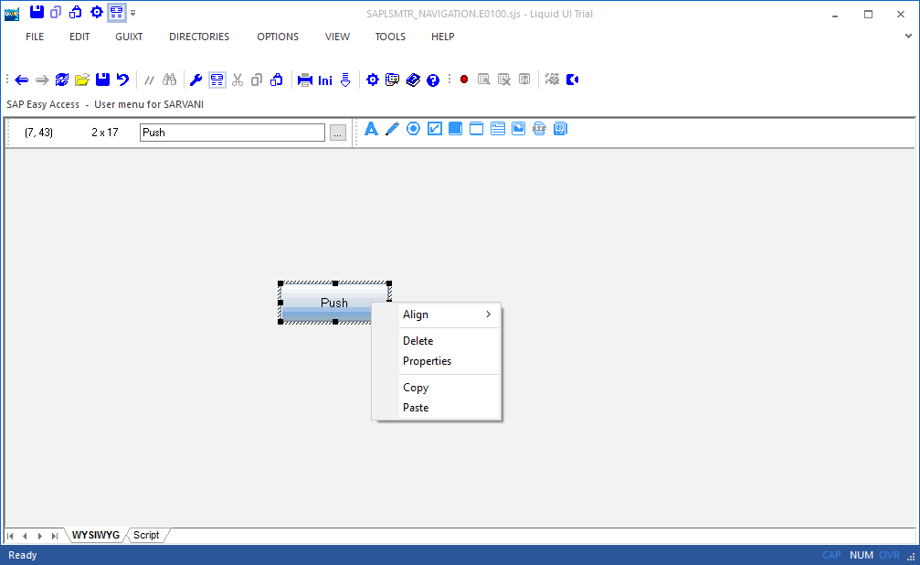
Task: Click the binoculars find icon
Action: [x=169, y=80]
